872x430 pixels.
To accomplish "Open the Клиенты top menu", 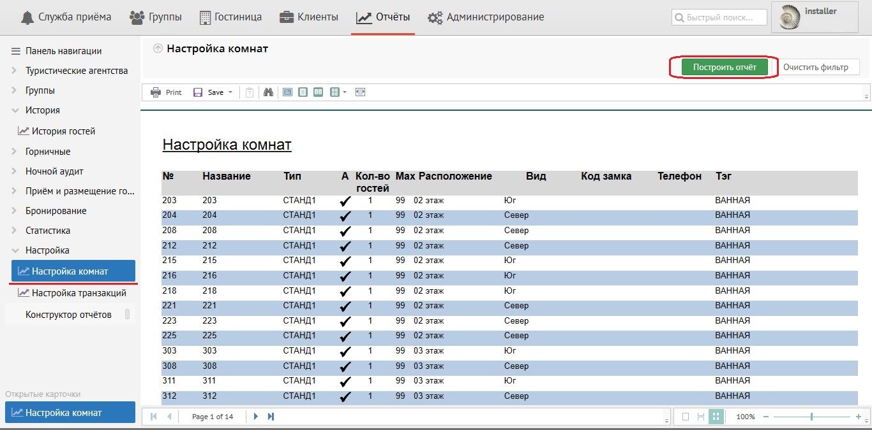I will (309, 17).
